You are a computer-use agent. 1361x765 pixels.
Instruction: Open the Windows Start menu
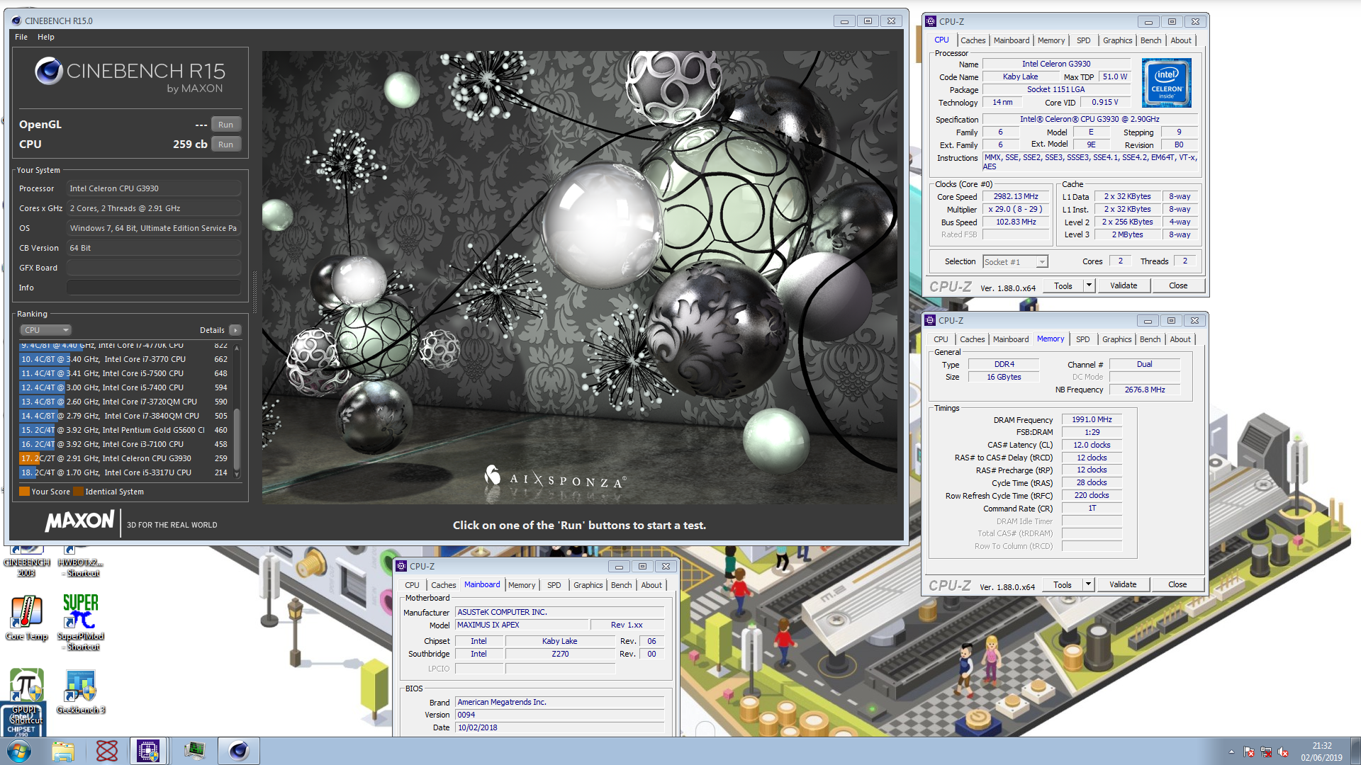19,751
